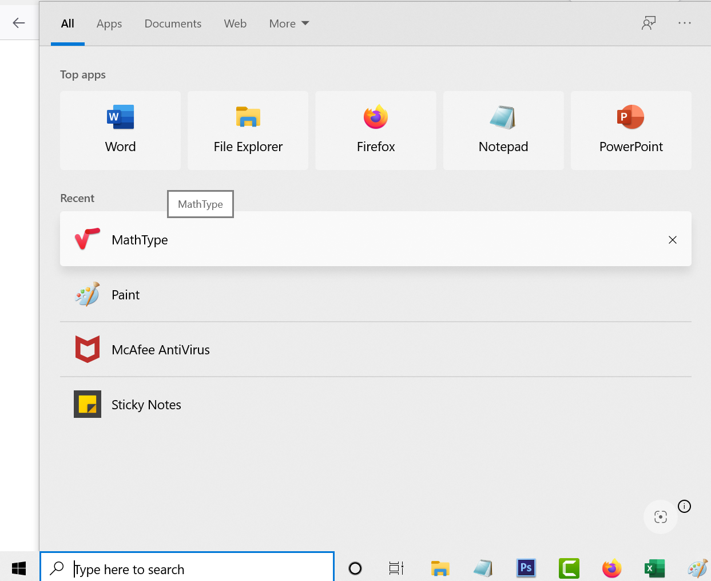This screenshot has height=581, width=711.
Task: Open McAfee AntiVirus from Recent
Action: [x=376, y=350]
